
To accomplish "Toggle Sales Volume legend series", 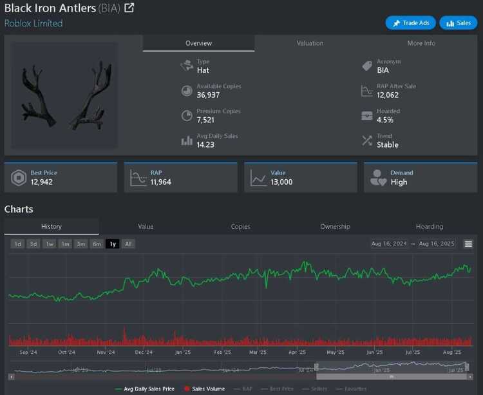I will (x=204, y=389).
